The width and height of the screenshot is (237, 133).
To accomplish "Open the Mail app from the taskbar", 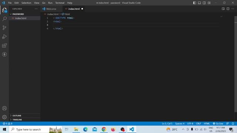I will 95,129.
